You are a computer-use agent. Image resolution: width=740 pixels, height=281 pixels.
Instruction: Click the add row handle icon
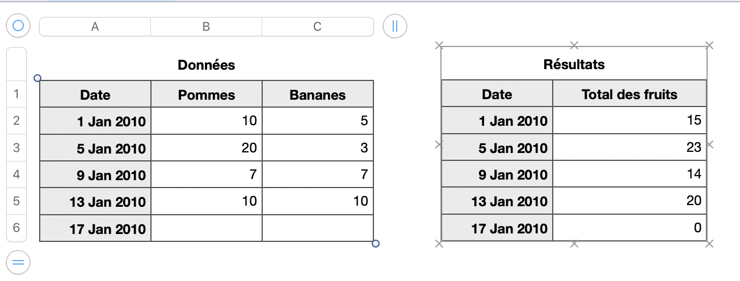pos(18,262)
